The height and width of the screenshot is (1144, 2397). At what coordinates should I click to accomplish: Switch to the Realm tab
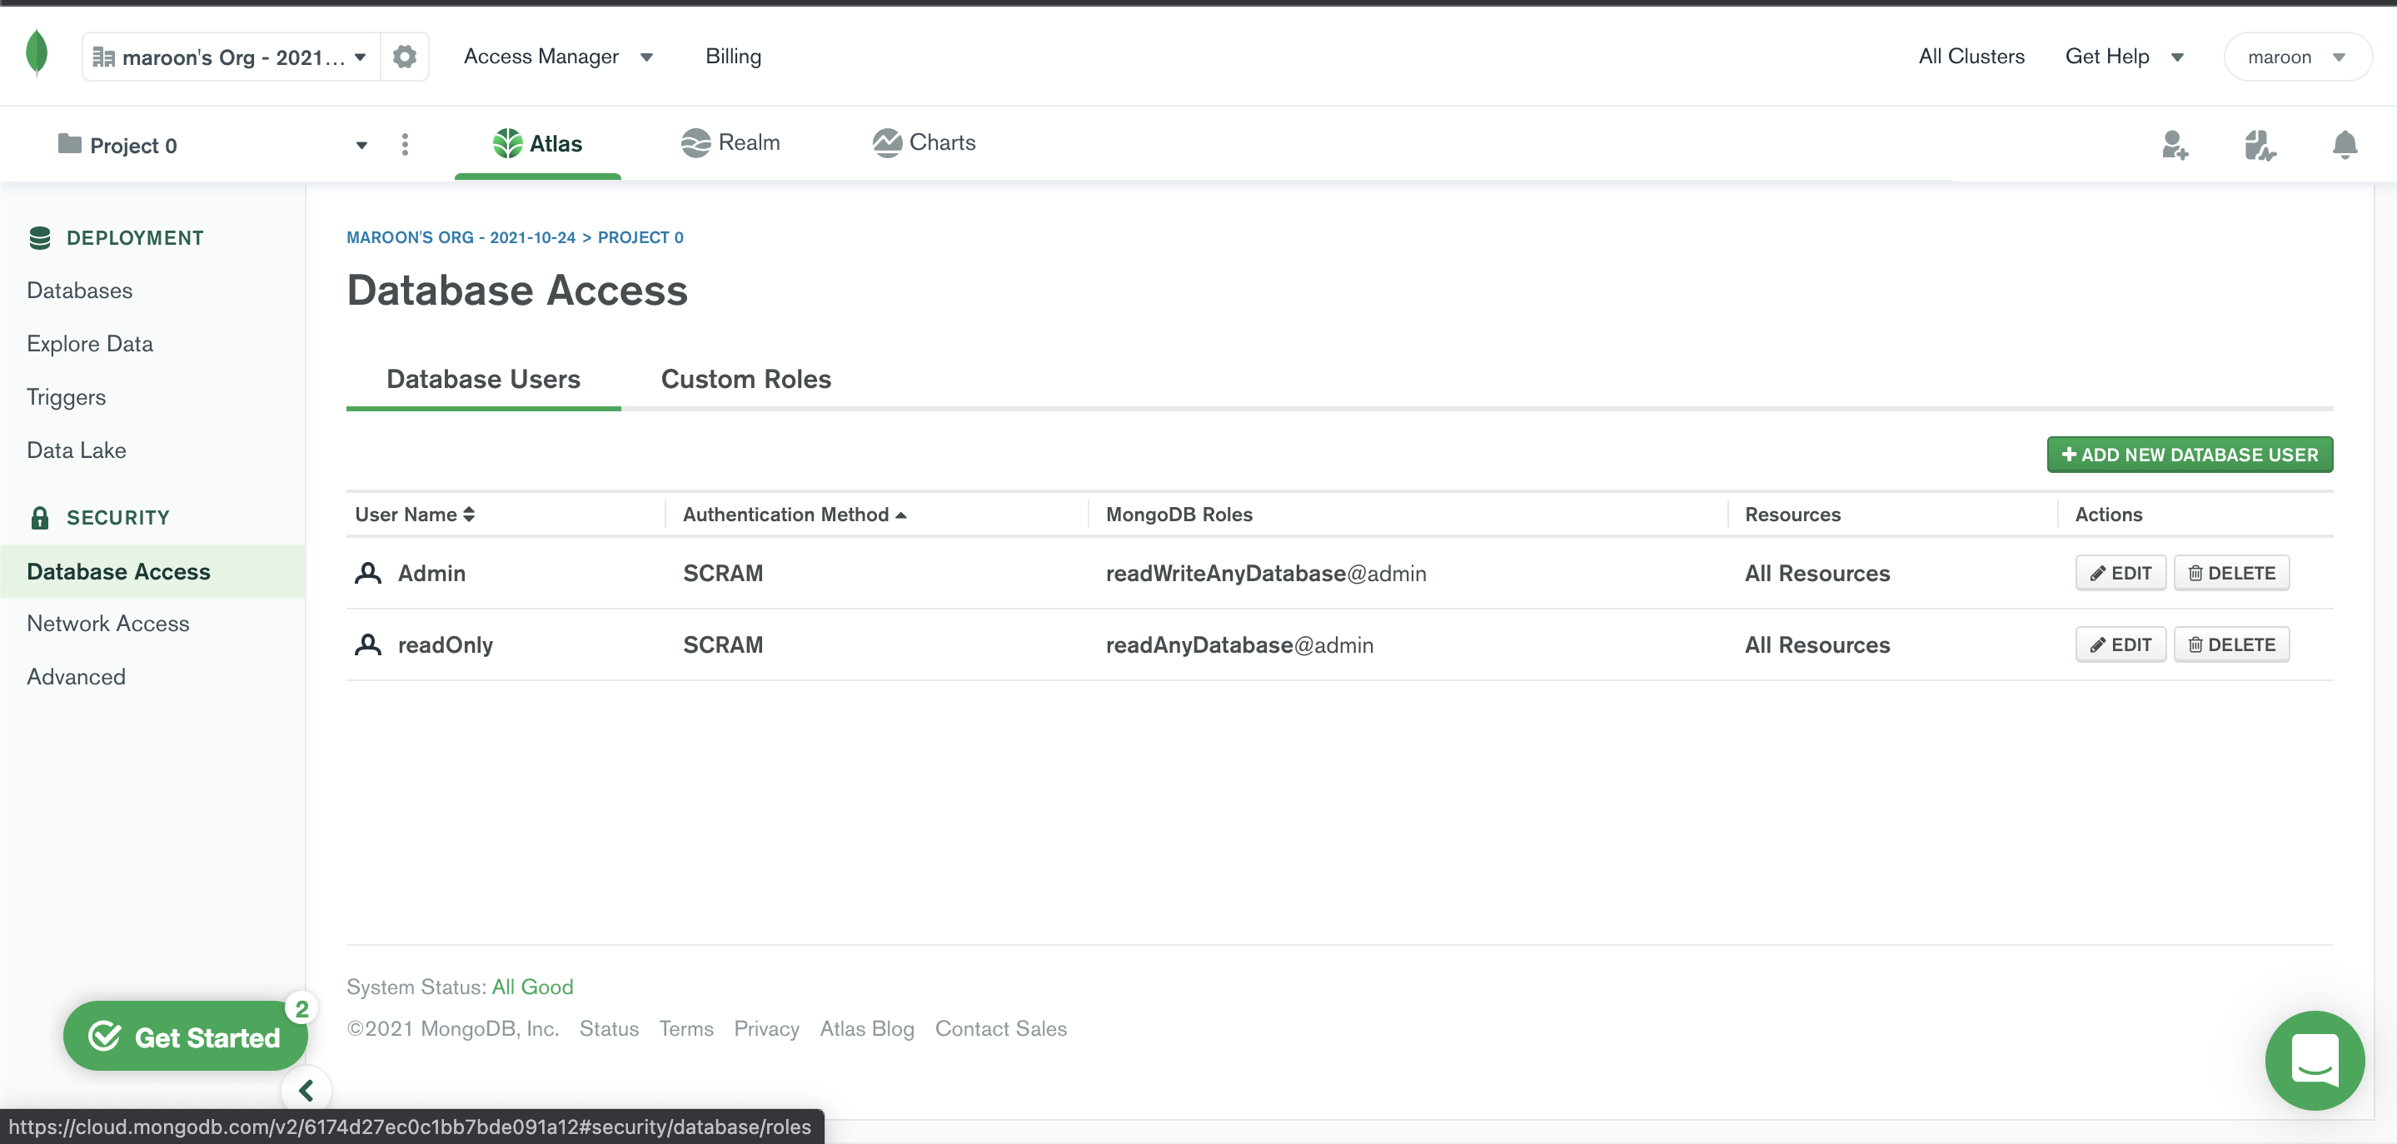point(730,143)
